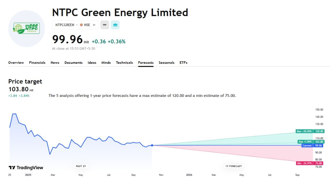
Task: Click the 103.80 price target value
Action: [19, 89]
